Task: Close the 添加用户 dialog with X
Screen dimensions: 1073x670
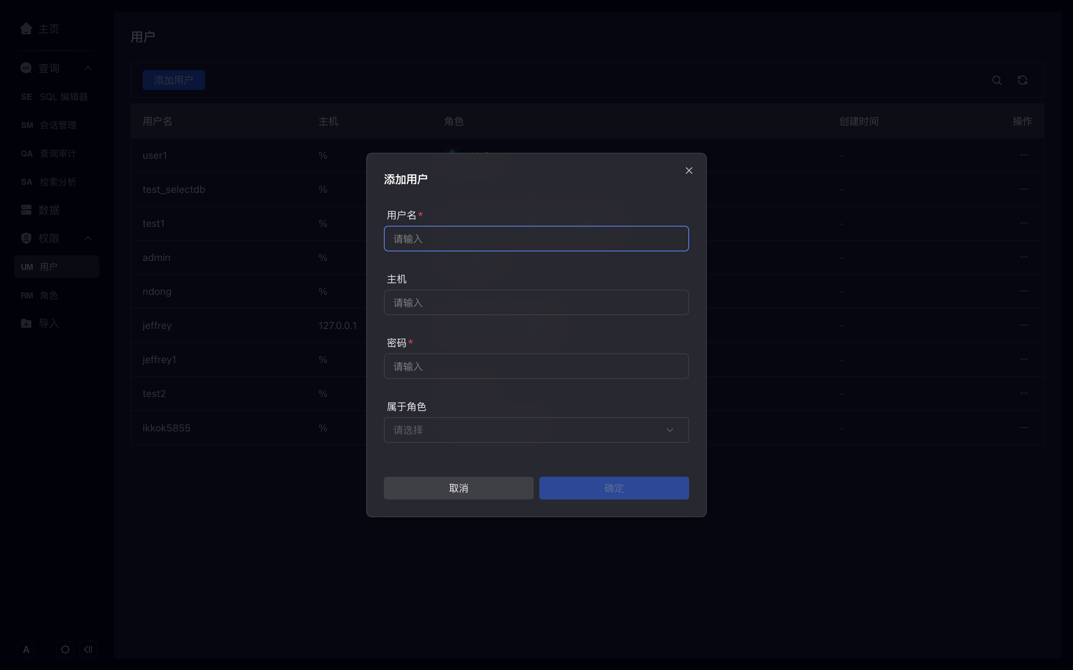Action: tap(689, 171)
